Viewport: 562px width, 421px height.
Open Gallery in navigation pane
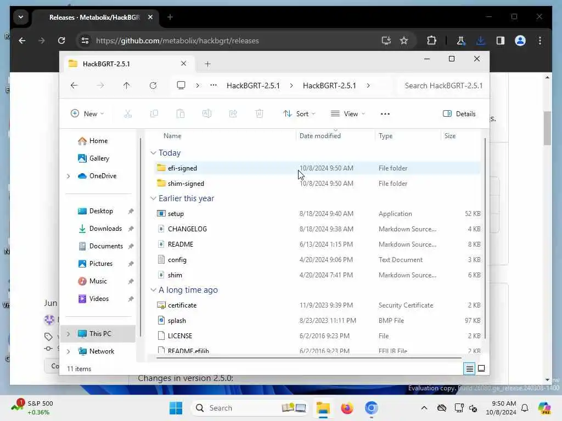99,158
